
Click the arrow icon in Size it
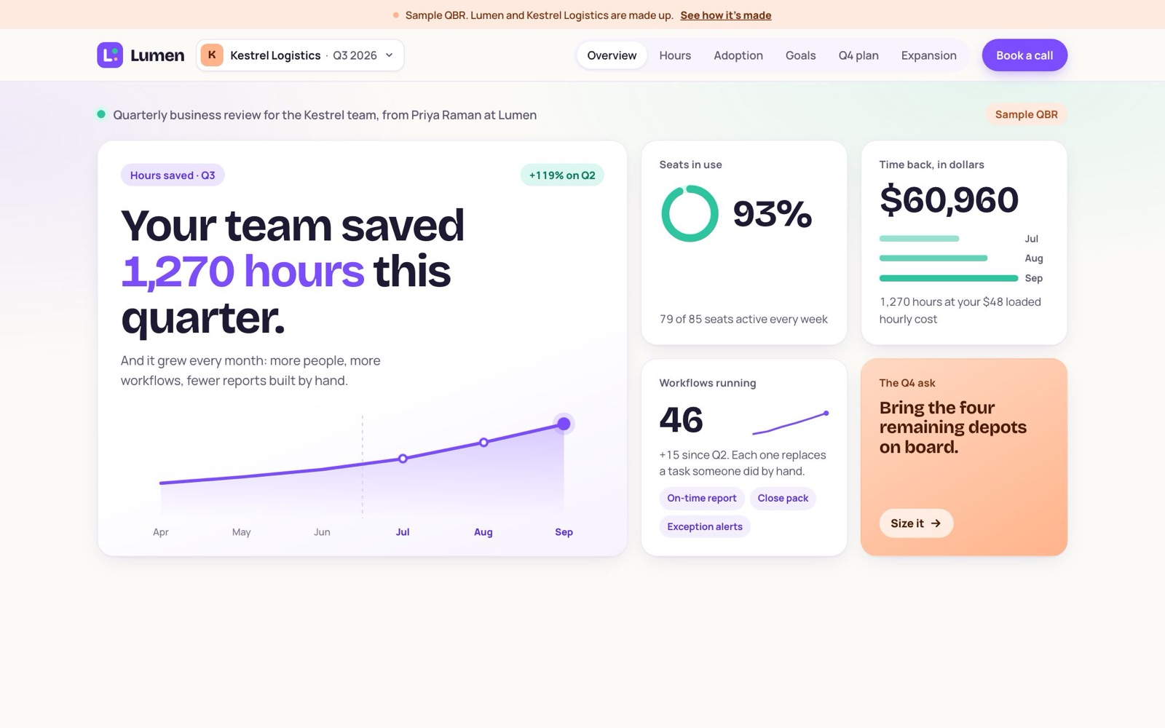pos(936,523)
